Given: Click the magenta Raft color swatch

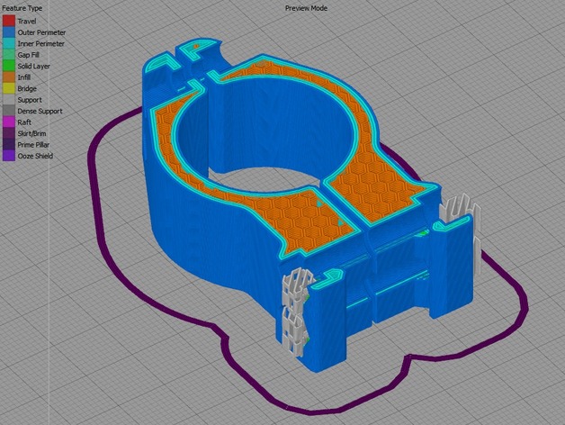Looking at the screenshot, I should 9,122.
